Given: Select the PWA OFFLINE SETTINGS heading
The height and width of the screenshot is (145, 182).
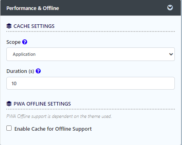Looking at the screenshot, I should [x=42, y=104].
